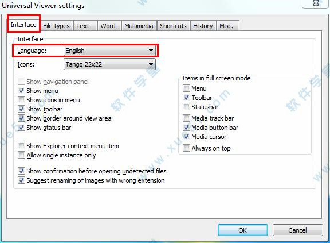The height and width of the screenshot is (243, 330).
Task: Check Media track bar option
Action: point(186,118)
